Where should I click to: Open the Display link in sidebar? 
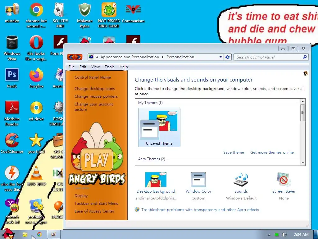click(x=81, y=196)
